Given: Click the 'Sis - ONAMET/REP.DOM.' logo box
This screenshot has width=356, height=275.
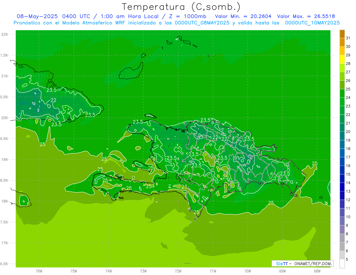Looking at the screenshot, I should click(x=303, y=263).
